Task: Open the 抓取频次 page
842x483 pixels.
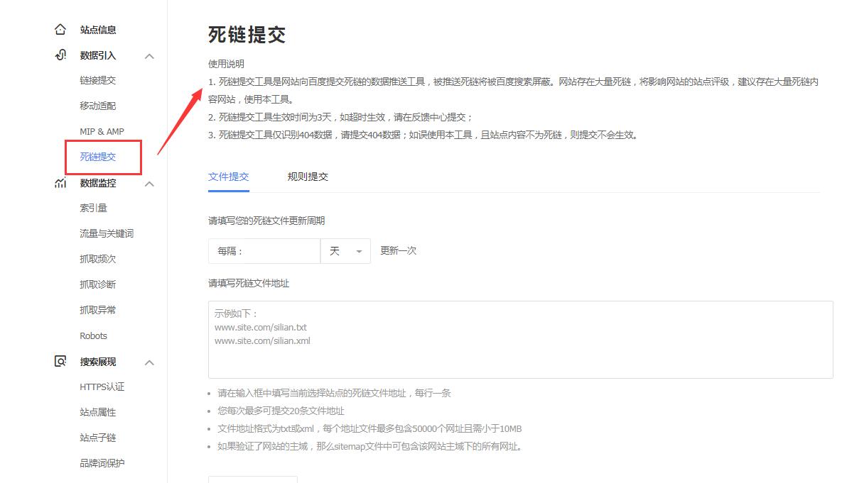Action: 98,259
